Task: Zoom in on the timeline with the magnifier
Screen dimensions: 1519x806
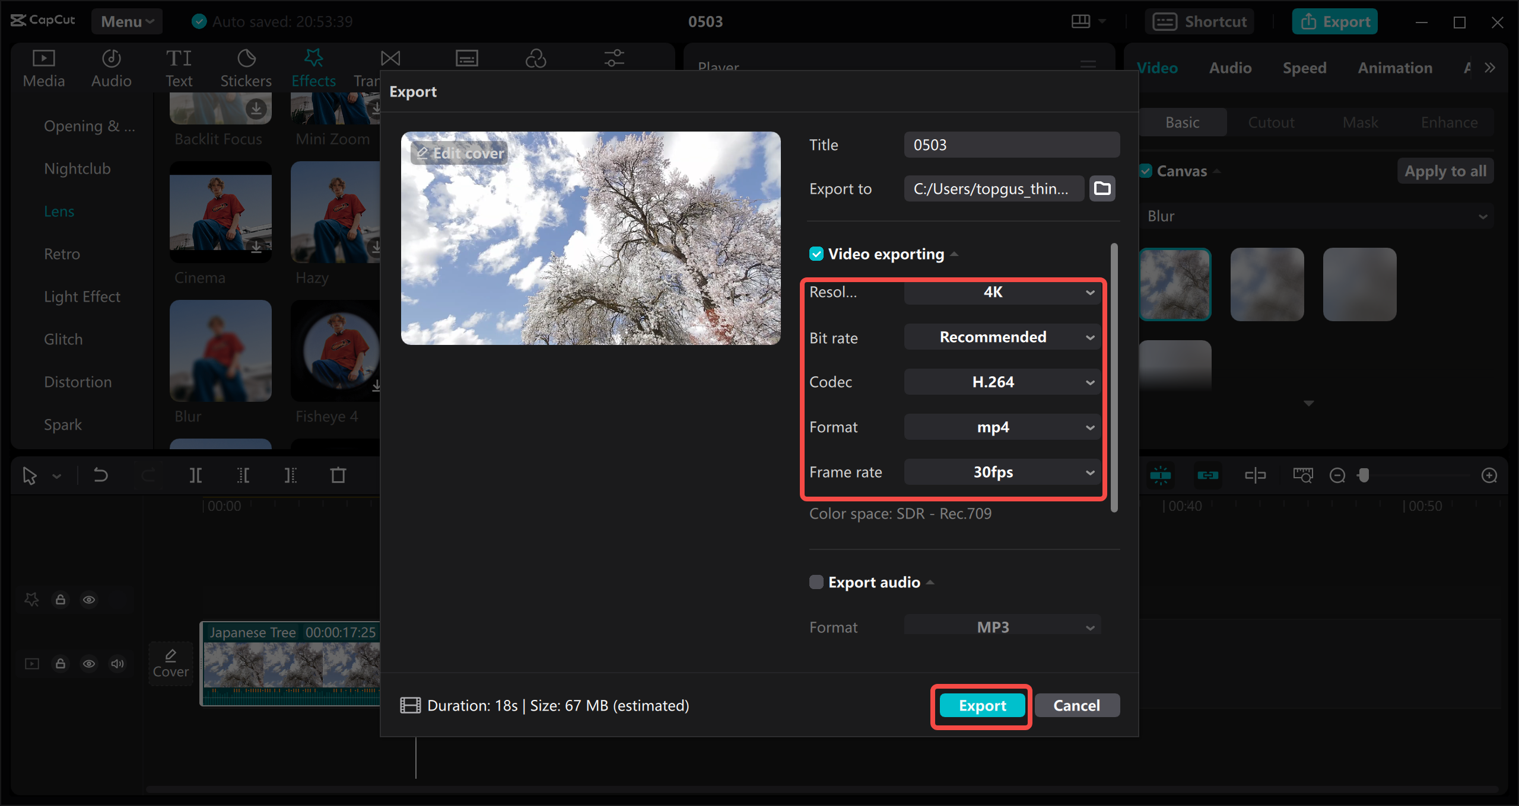Action: (x=1489, y=475)
